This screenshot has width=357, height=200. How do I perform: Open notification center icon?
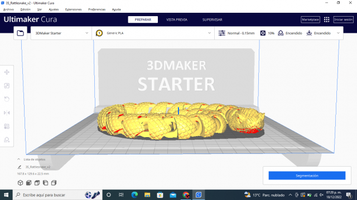pos(349,195)
